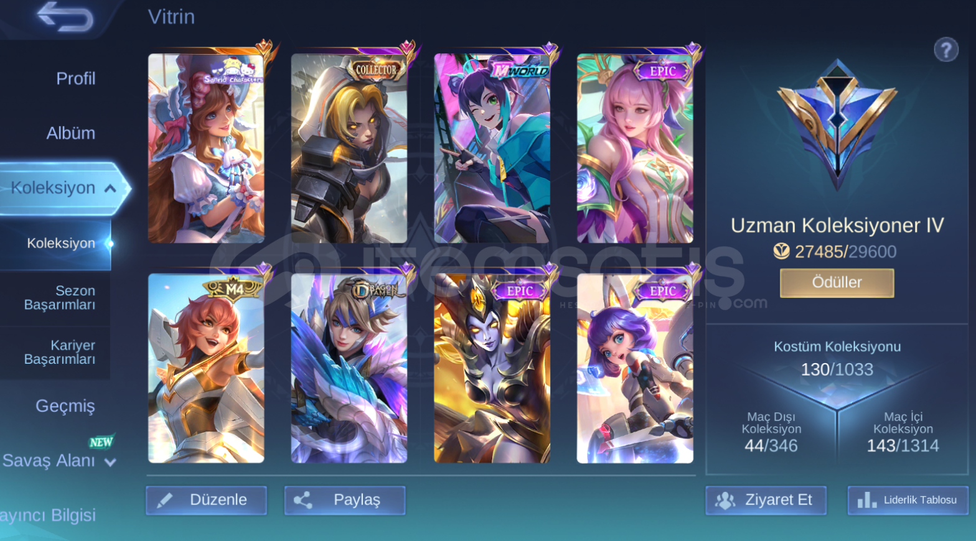This screenshot has width=976, height=541.
Task: Click the share icon on Paylaş
Action: [303, 501]
